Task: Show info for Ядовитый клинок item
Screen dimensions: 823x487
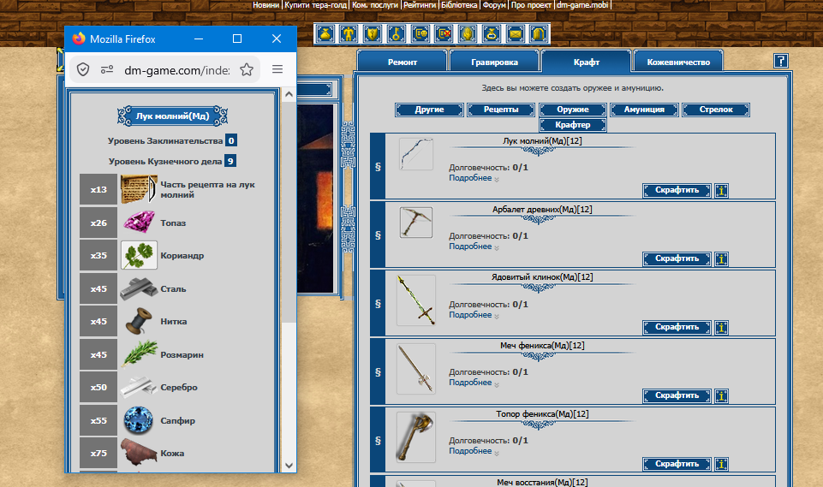Action: pos(722,328)
